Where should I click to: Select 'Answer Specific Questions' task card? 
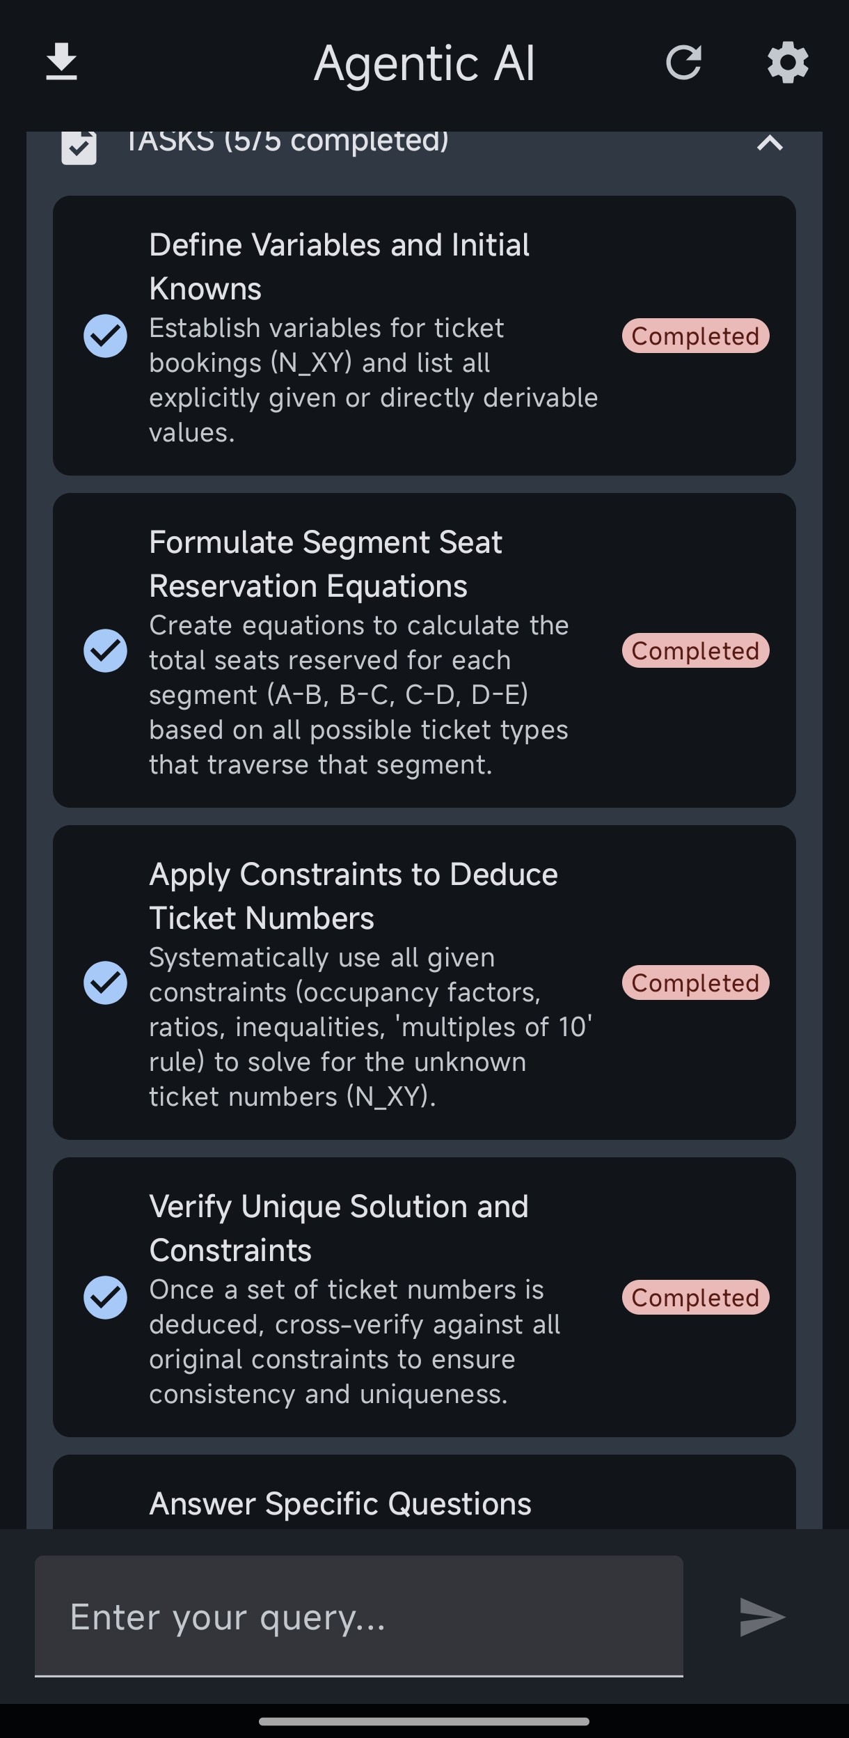pyautogui.click(x=424, y=1492)
